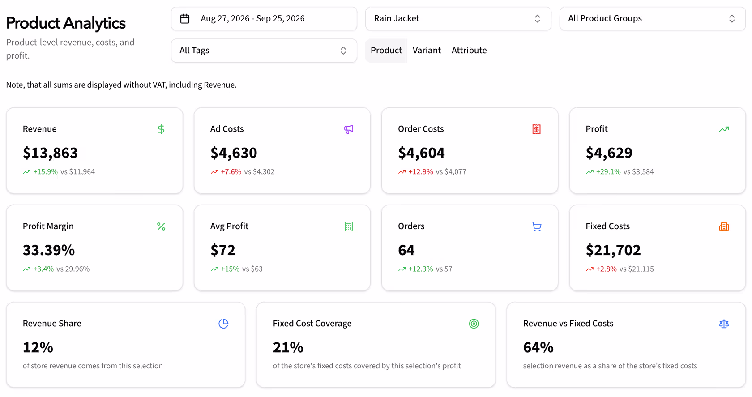
Task: Click the Product Analytics page heading
Action: coord(66,23)
